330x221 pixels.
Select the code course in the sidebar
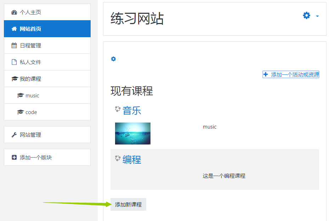coord(31,112)
